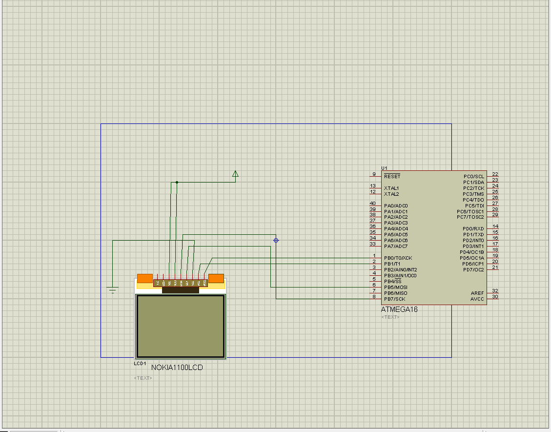Click the right orange pad on the LCD

point(216,278)
